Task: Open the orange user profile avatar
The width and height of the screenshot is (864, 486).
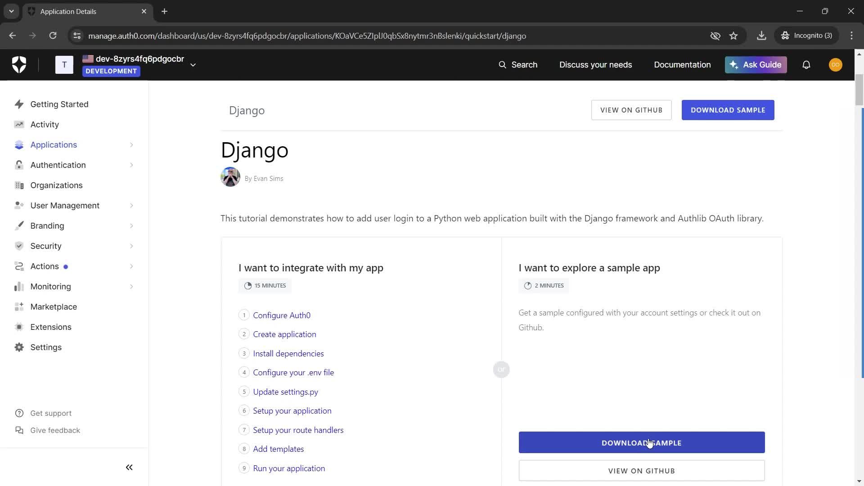Action: pyautogui.click(x=836, y=65)
